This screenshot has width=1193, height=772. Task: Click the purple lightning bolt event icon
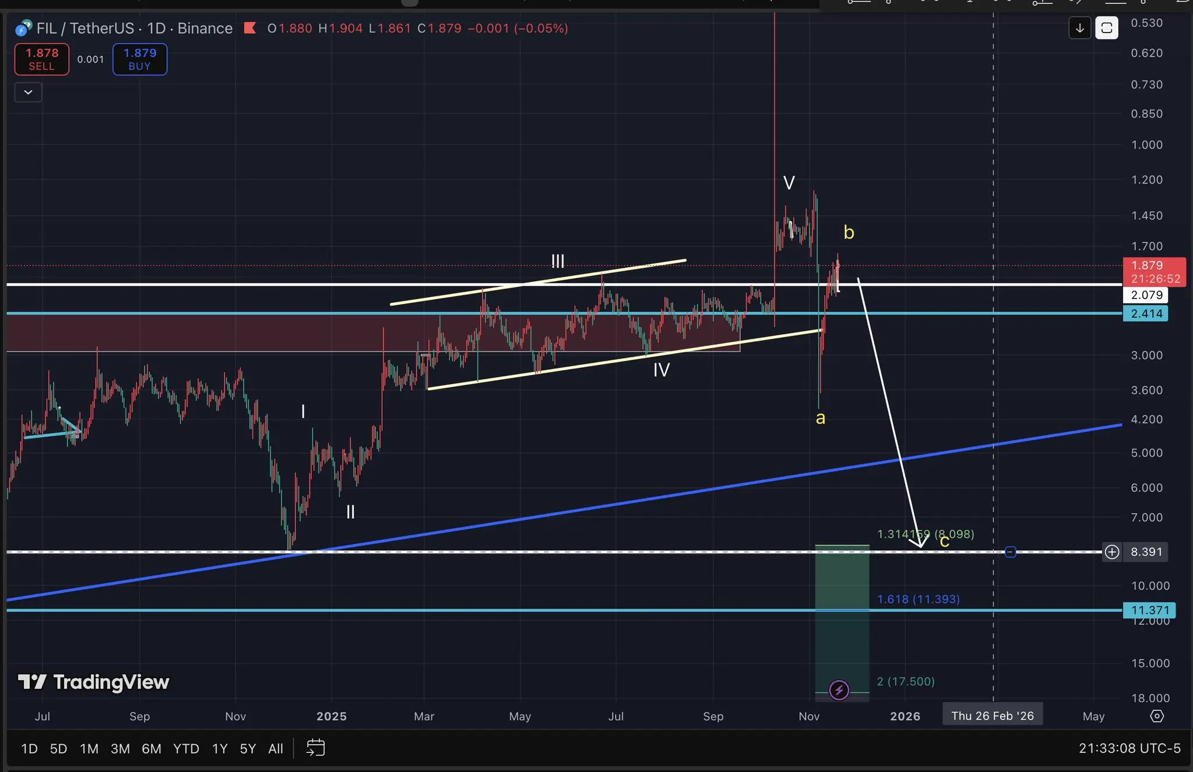[839, 690]
